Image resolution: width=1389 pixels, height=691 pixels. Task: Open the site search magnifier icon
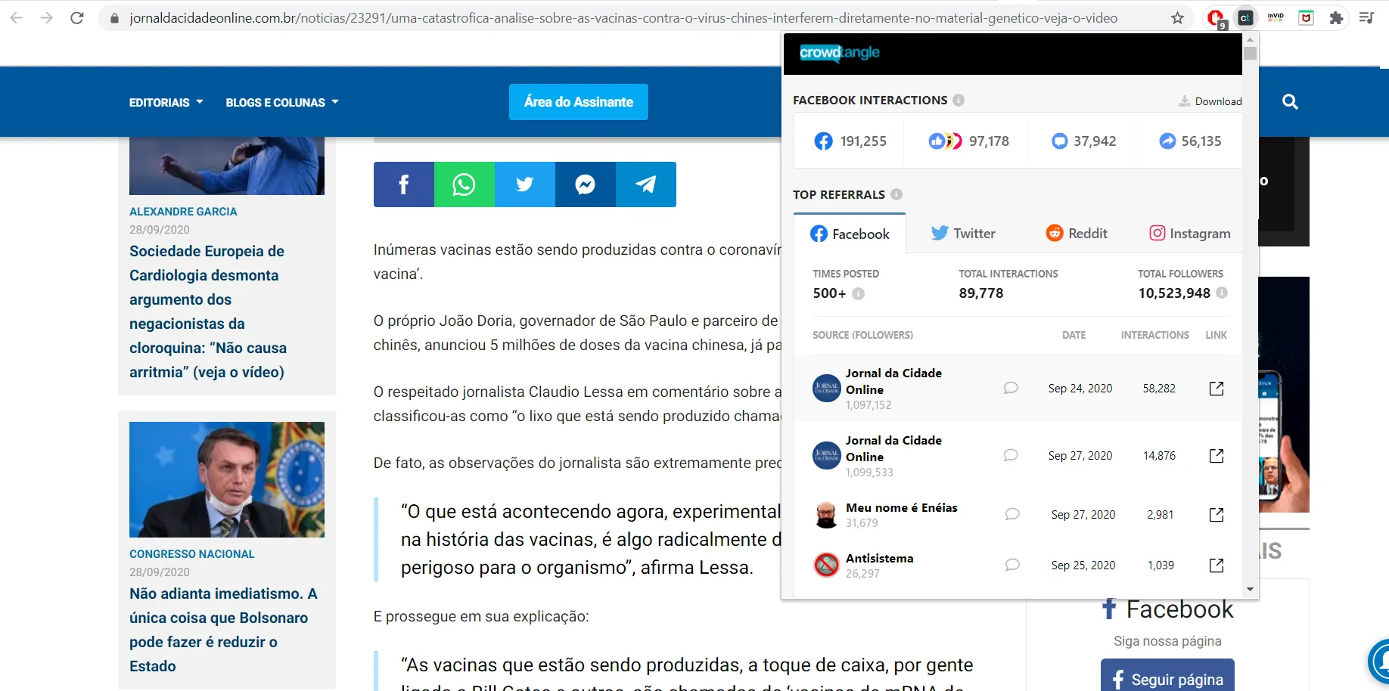1290,101
